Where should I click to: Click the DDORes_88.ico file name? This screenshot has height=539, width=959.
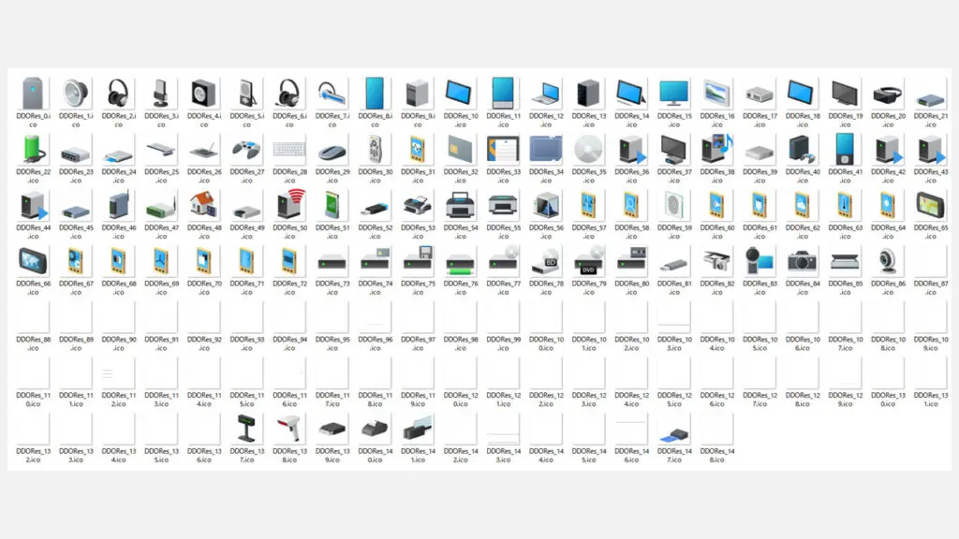[x=33, y=343]
